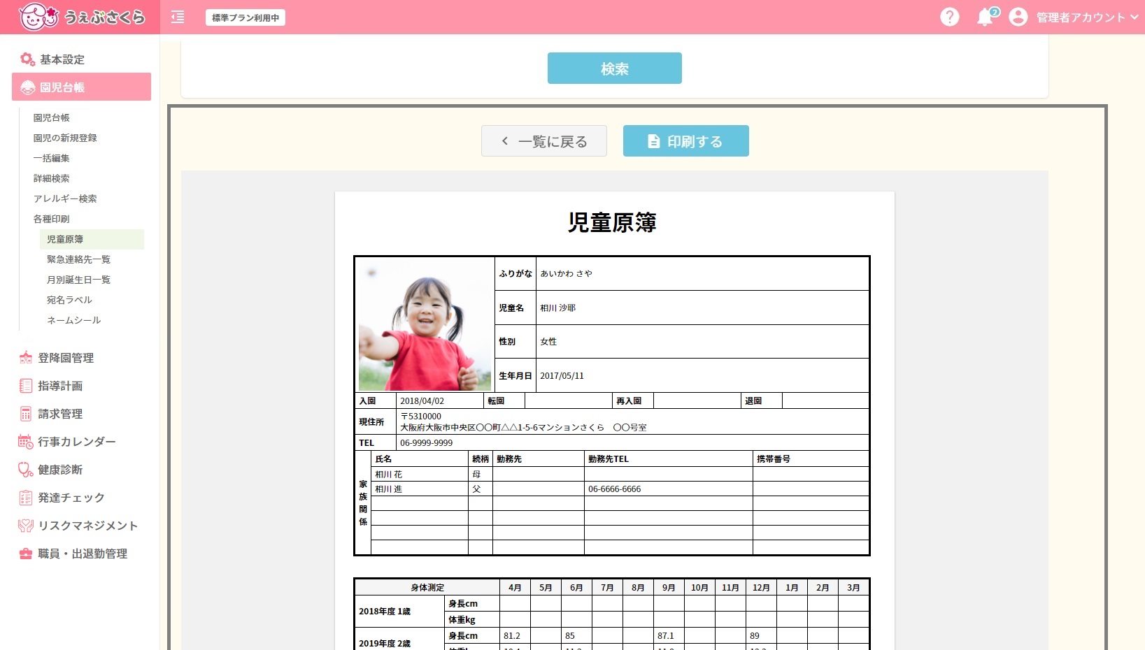Click family member 相川 進
1145x650 pixels.
(388, 489)
